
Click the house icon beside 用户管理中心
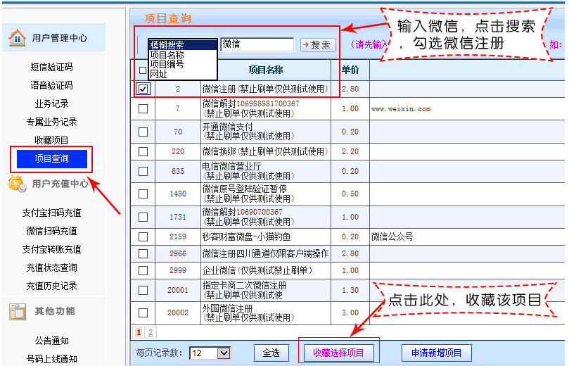(17, 38)
